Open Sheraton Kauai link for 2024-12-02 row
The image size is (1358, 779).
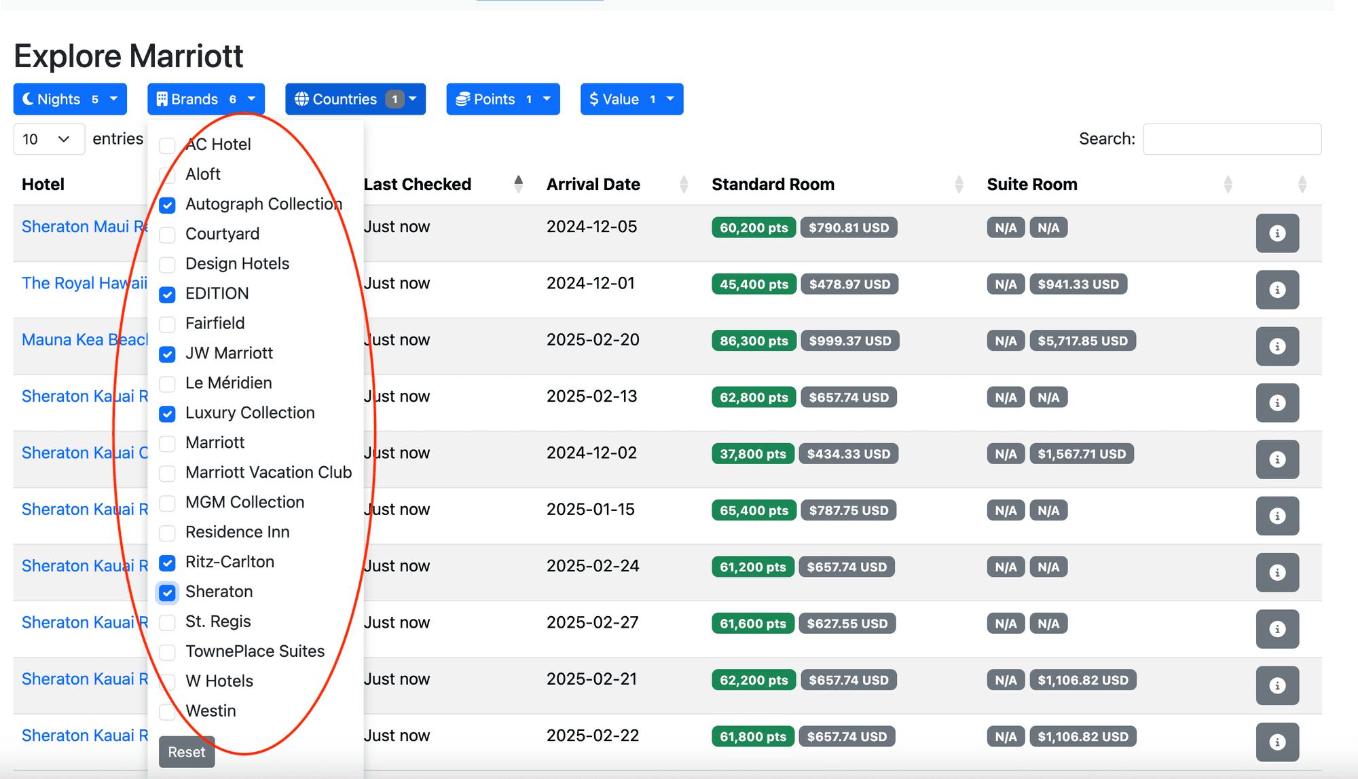[84, 453]
